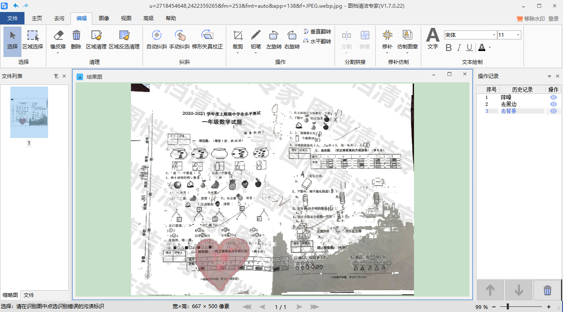Open 操作记录 panel options arrow
The image size is (563, 312).
(x=549, y=76)
